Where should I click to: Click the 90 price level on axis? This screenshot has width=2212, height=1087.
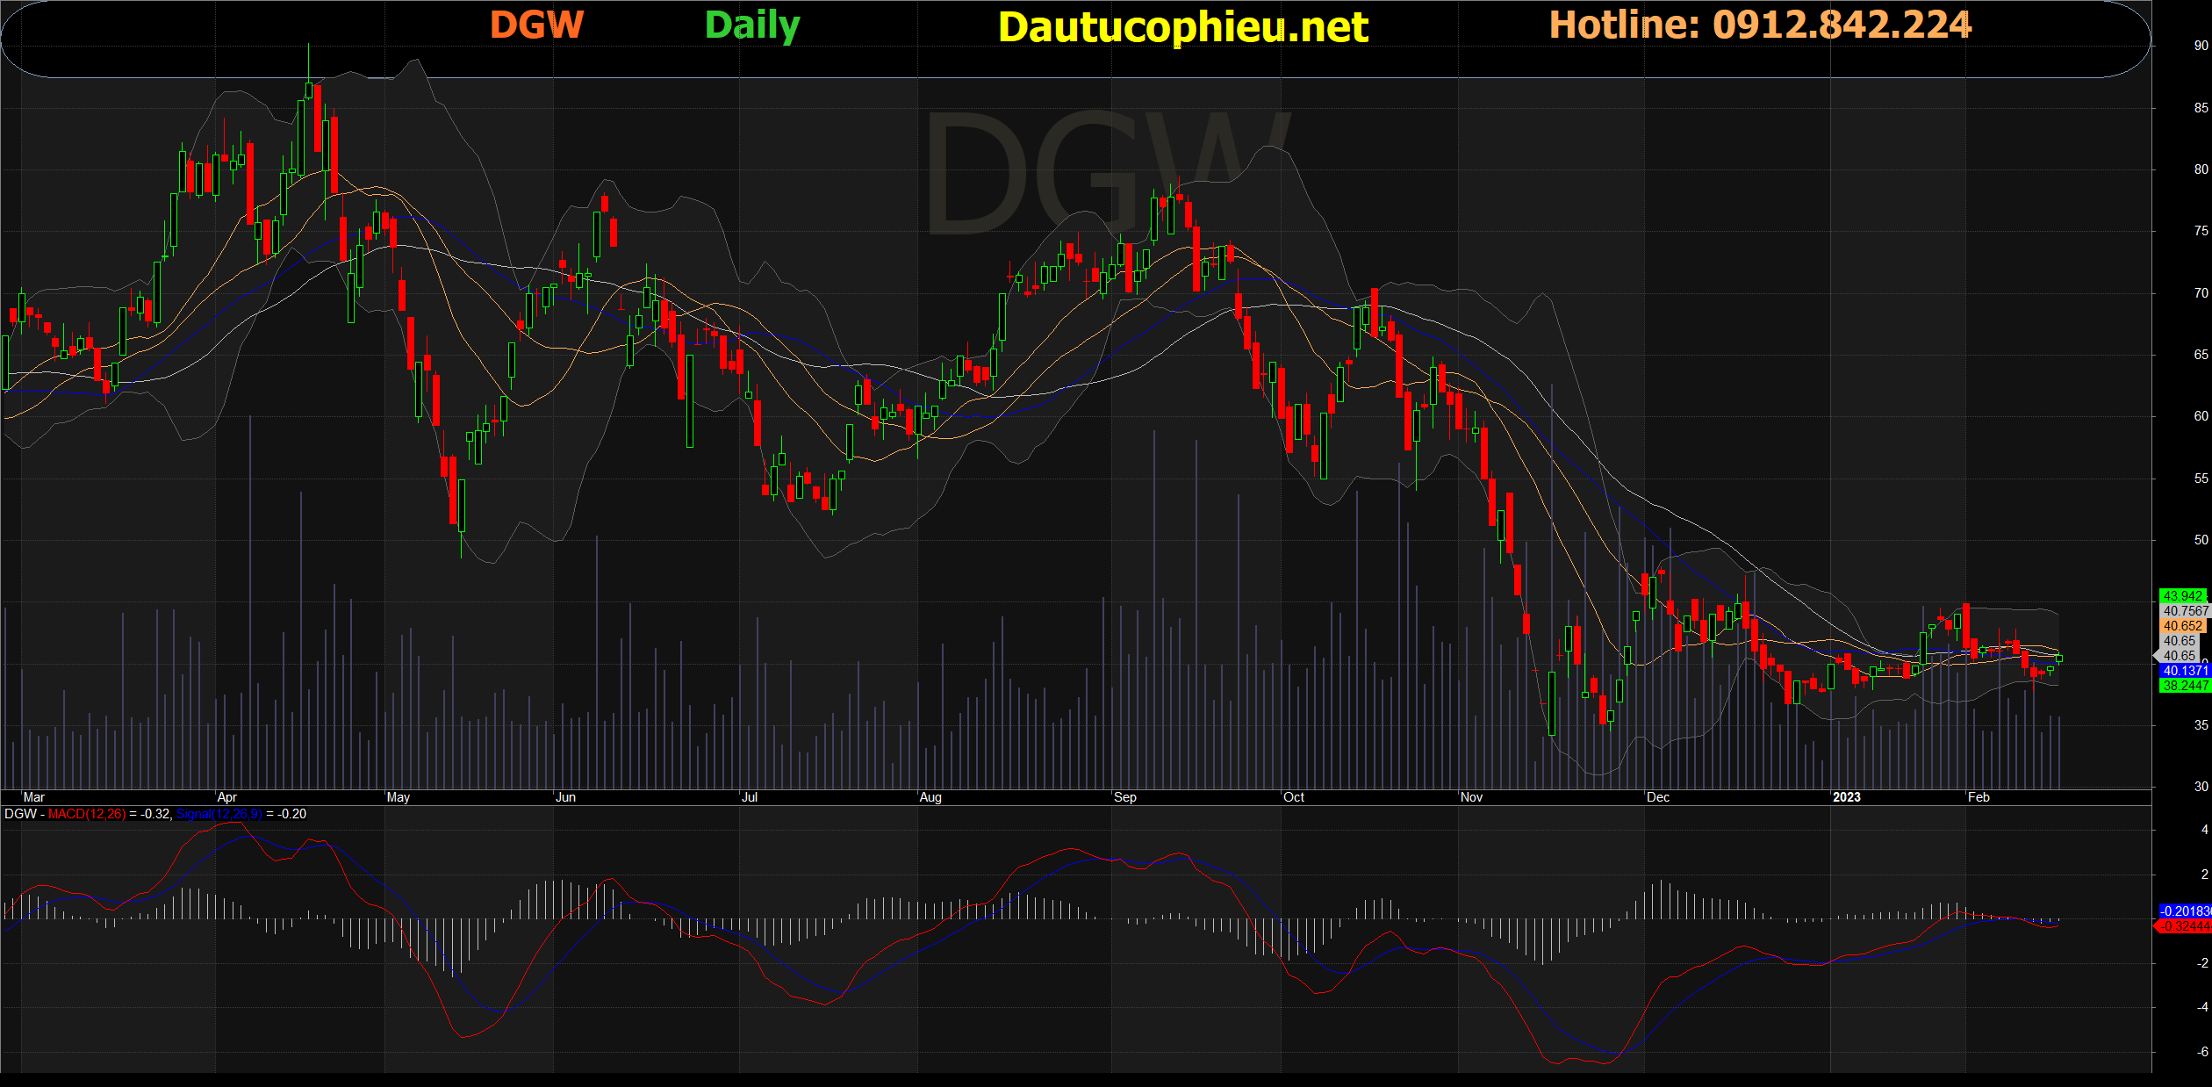[2201, 46]
